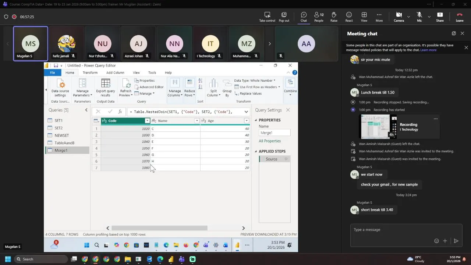Click the emoji icon in message box
Image resolution: width=471 pixels, height=265 pixels.
(436, 241)
